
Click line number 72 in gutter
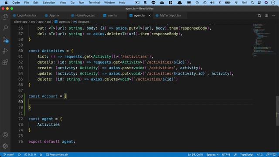pyautogui.click(x=20, y=119)
